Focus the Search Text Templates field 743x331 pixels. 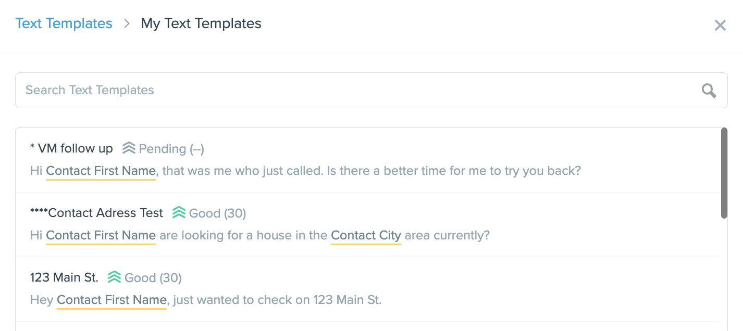coord(371,90)
